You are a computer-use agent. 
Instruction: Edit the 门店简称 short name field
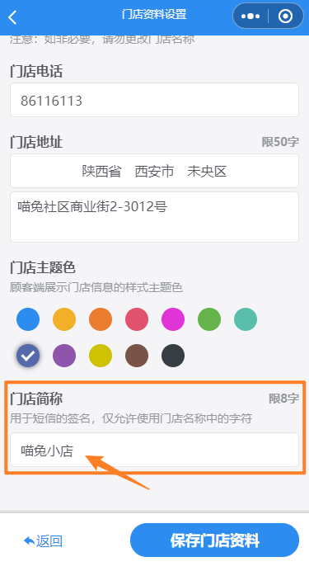click(155, 450)
